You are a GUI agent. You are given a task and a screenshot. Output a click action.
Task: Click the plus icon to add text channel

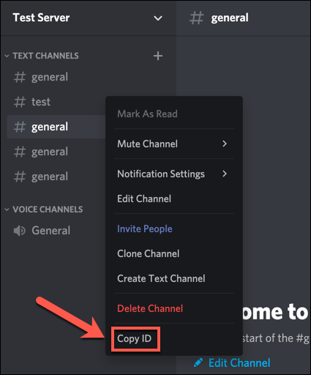pyautogui.click(x=158, y=56)
